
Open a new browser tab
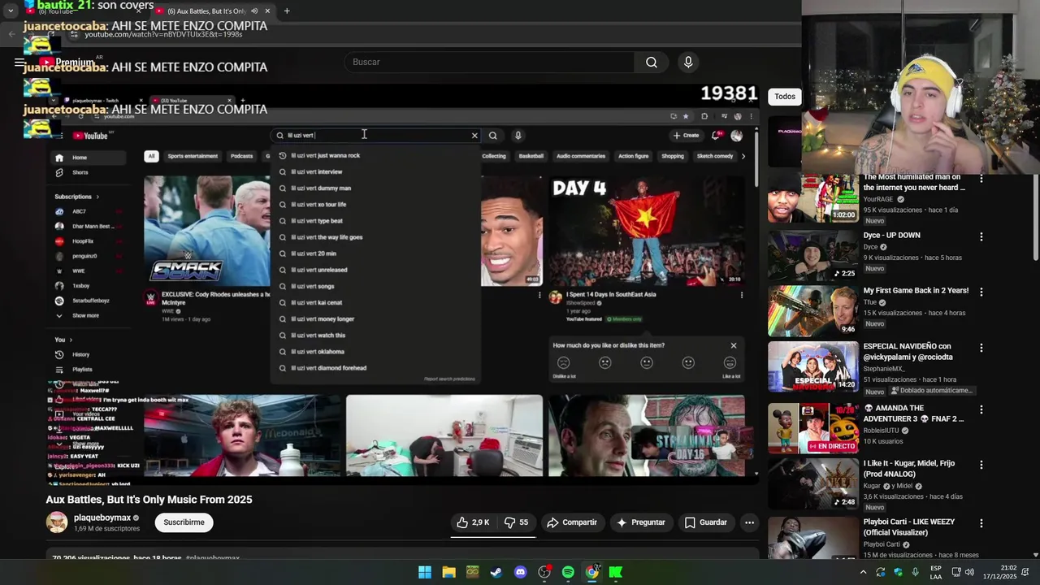pyautogui.click(x=287, y=11)
